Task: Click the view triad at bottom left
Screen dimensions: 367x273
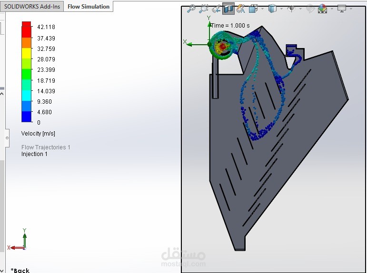Action: tap(18, 240)
